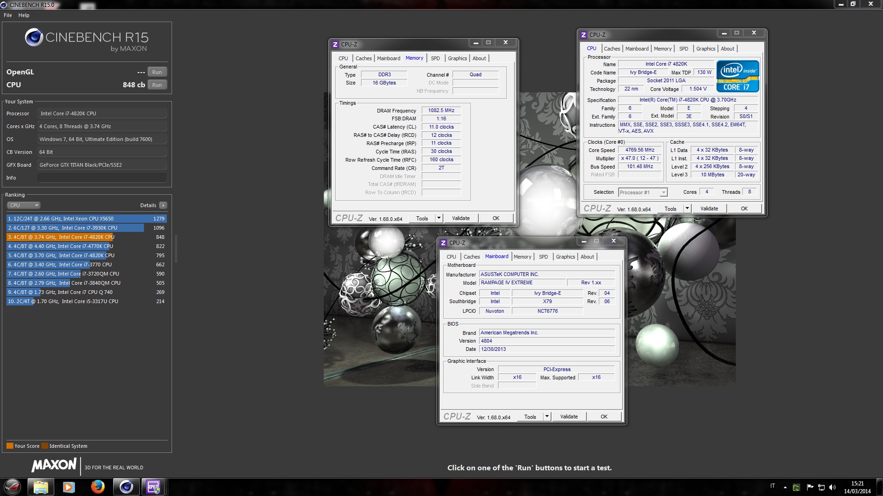The width and height of the screenshot is (883, 496).
Task: Open network icon in system tray
Action: (x=821, y=487)
